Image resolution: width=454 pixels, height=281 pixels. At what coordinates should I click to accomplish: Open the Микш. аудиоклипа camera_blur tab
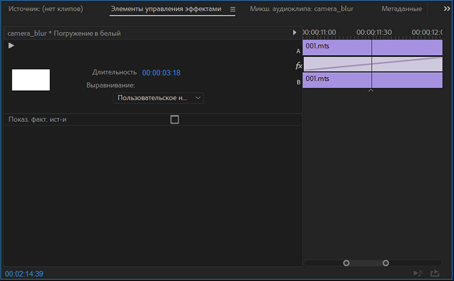[301, 9]
